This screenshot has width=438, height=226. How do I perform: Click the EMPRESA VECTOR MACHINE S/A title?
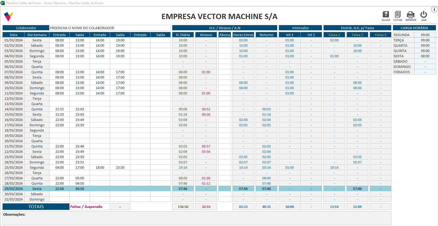click(219, 16)
